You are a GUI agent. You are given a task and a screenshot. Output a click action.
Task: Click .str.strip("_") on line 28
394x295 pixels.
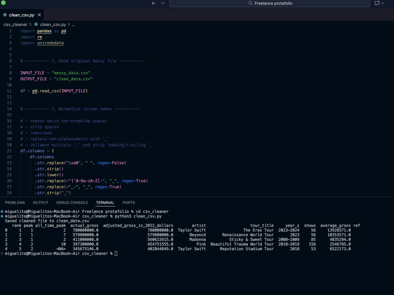pos(53,193)
